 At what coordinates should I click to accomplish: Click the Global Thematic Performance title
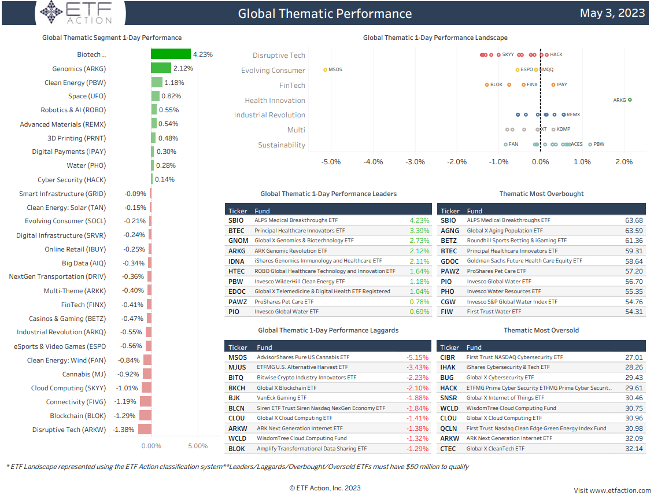coord(325,14)
